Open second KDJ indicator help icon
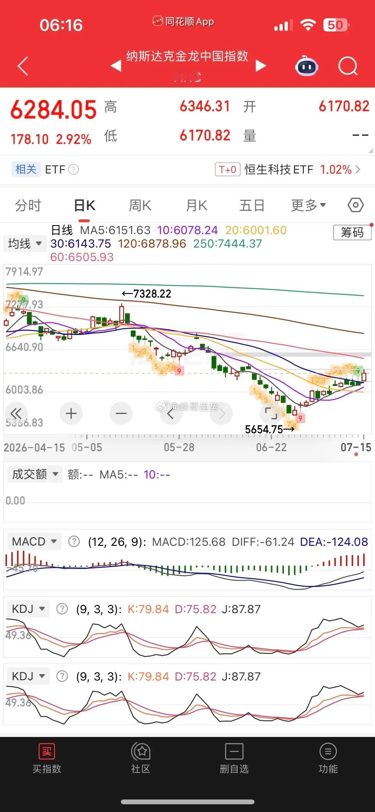Screen dimensions: 375x812 62,676
